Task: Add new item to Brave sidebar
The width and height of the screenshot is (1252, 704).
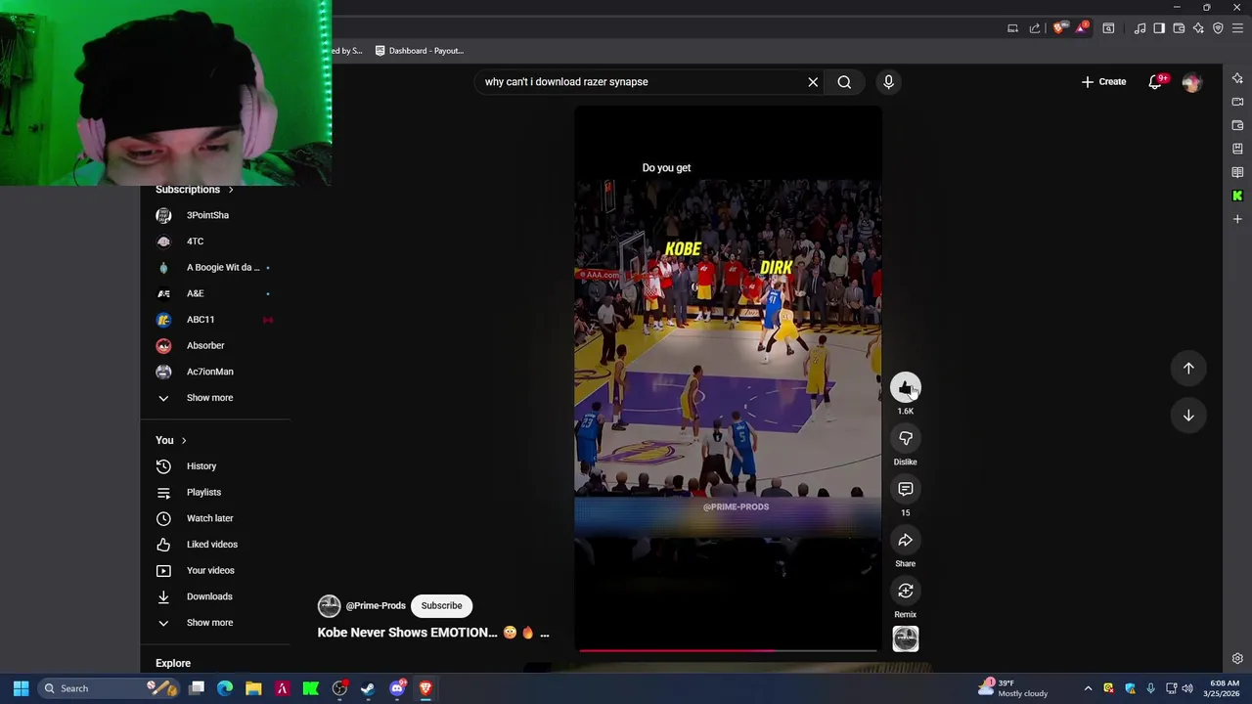Action: click(x=1237, y=219)
